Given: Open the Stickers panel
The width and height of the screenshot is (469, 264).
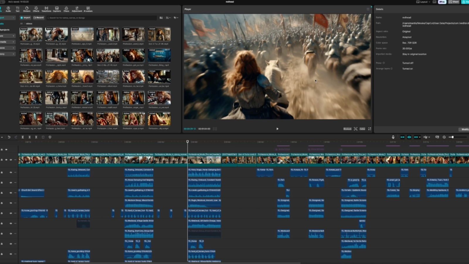Looking at the screenshot, I should pyautogui.click(x=27, y=9).
